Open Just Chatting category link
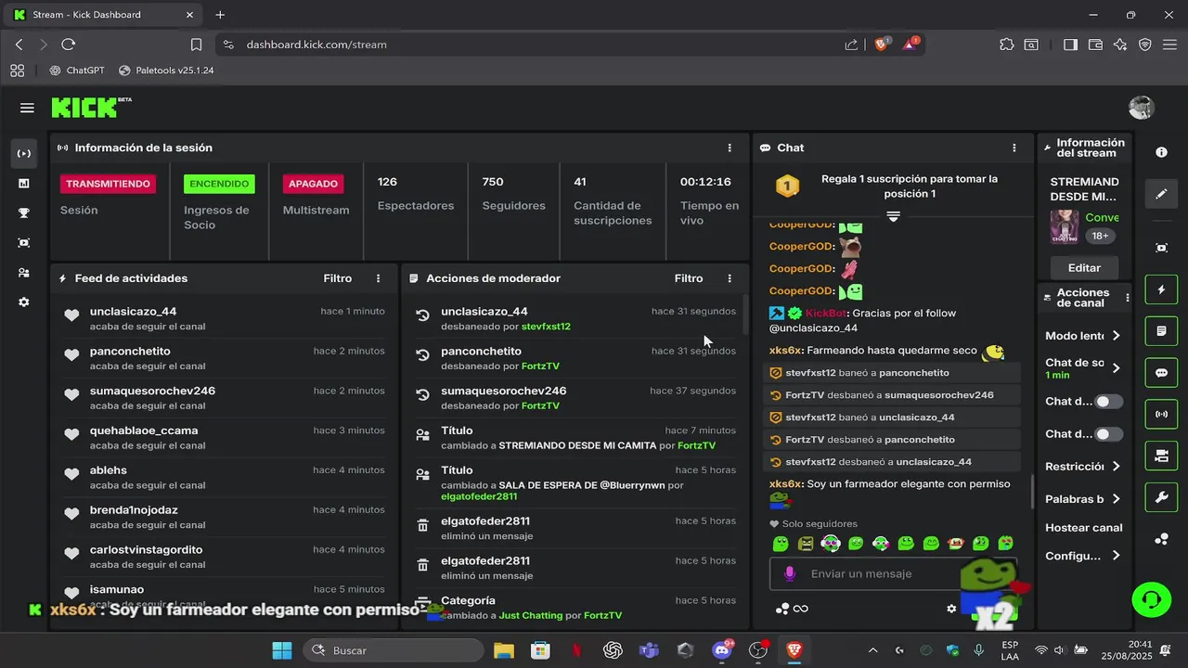Image resolution: width=1188 pixels, height=668 pixels. point(531,615)
